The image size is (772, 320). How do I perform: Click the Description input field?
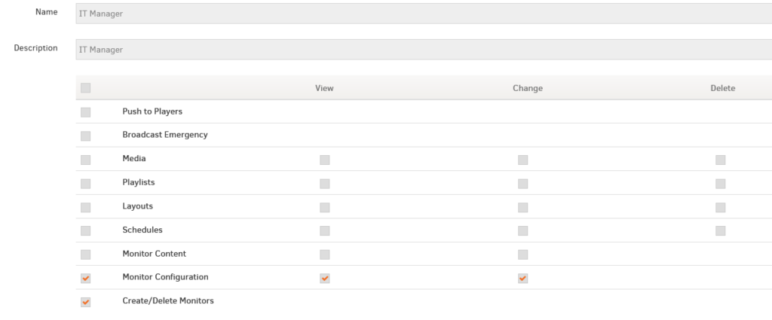pyautogui.click(x=424, y=50)
